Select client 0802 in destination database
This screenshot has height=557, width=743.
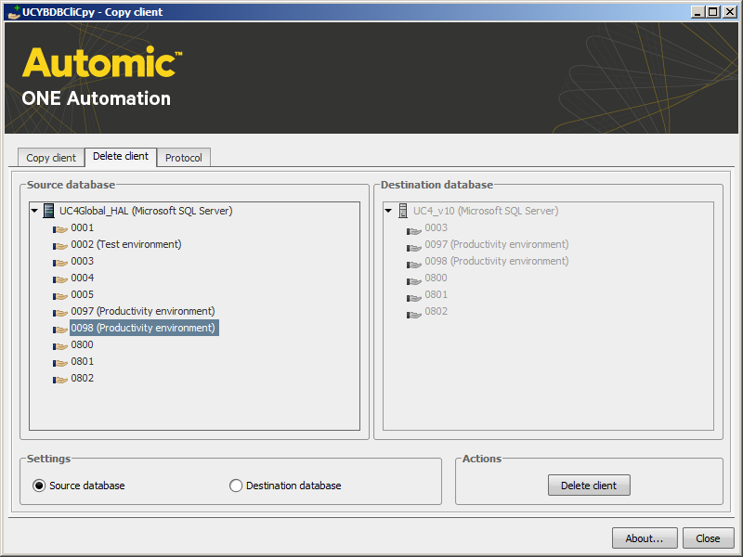[x=436, y=311]
